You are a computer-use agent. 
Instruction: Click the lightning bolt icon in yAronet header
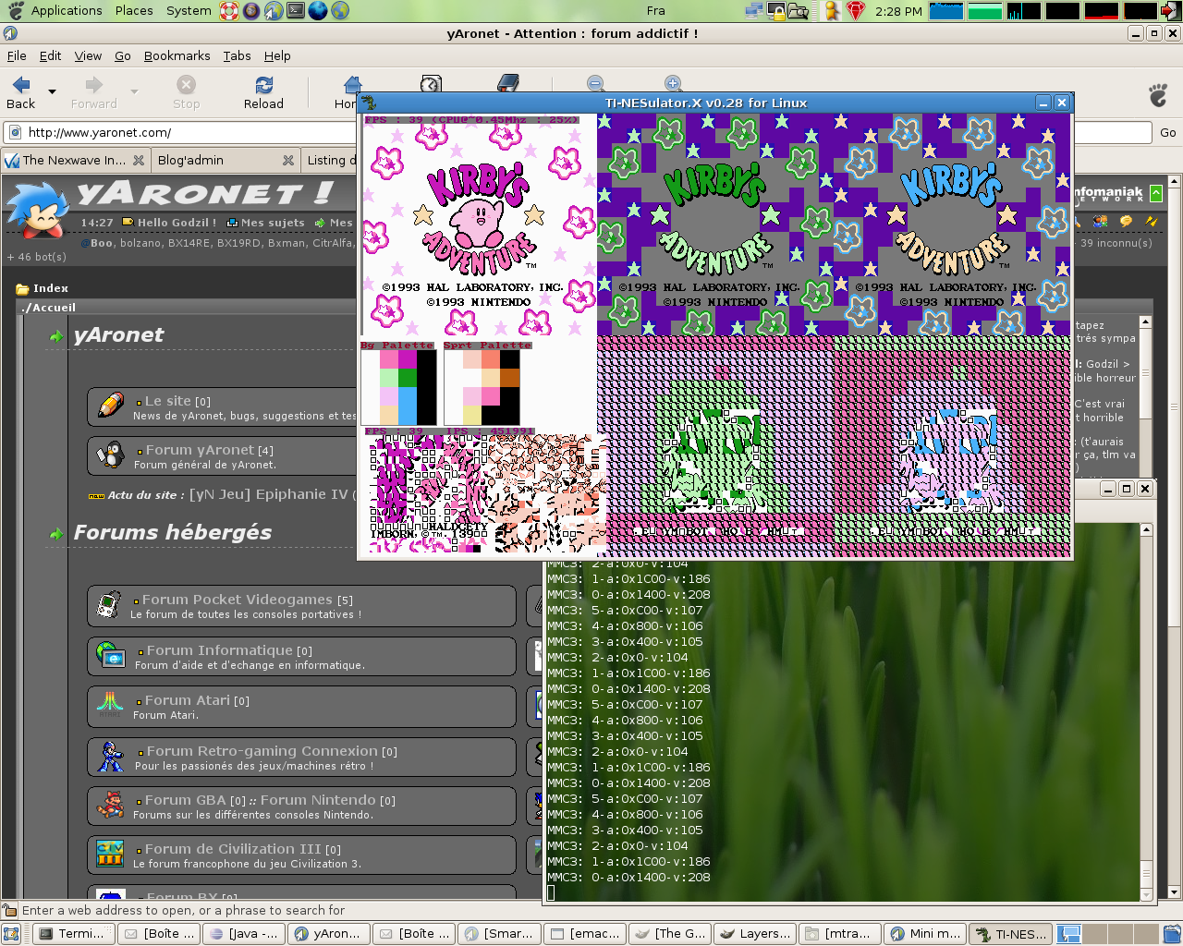pos(1151,222)
